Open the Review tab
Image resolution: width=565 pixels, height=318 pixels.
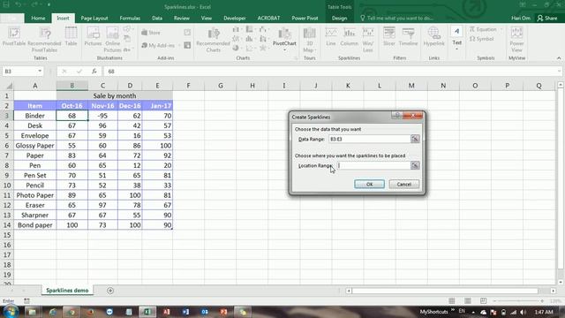coord(182,18)
